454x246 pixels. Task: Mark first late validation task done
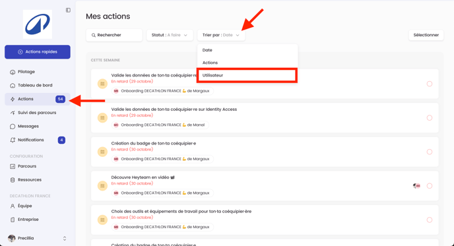tap(430, 84)
